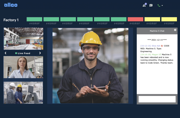This screenshot has width=180, height=118.
Task: Open the woman in office video thumbnail
Action: (23, 67)
